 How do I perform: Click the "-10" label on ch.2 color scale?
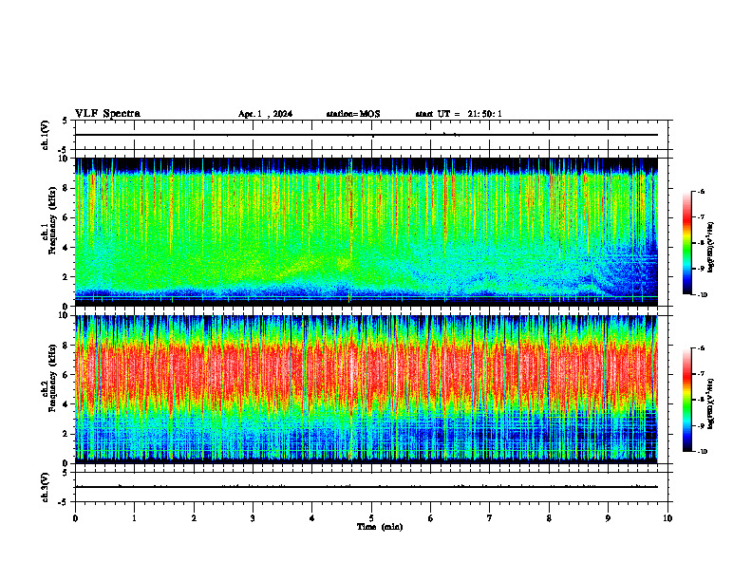(702, 452)
